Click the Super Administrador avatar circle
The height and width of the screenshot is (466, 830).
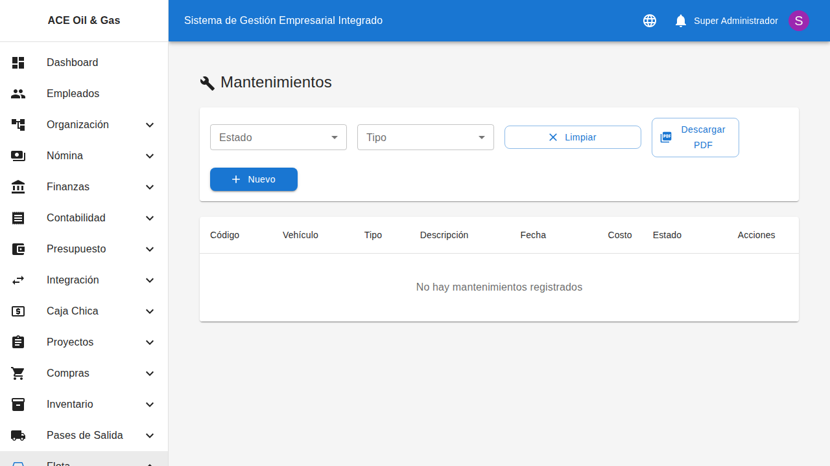click(x=798, y=21)
